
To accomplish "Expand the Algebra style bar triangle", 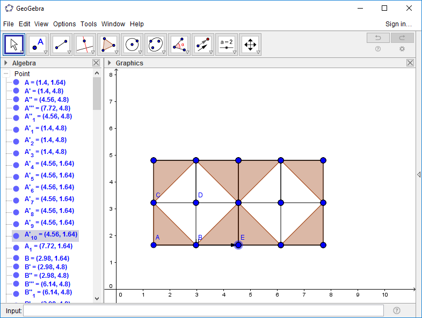I will [x=6, y=63].
